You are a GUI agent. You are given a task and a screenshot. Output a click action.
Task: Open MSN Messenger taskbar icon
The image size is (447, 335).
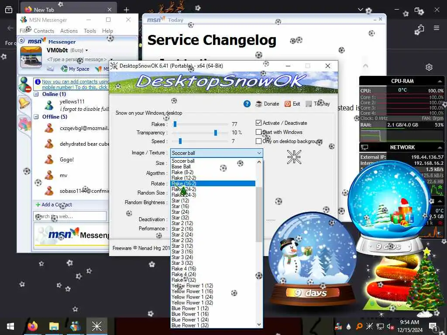(75, 326)
